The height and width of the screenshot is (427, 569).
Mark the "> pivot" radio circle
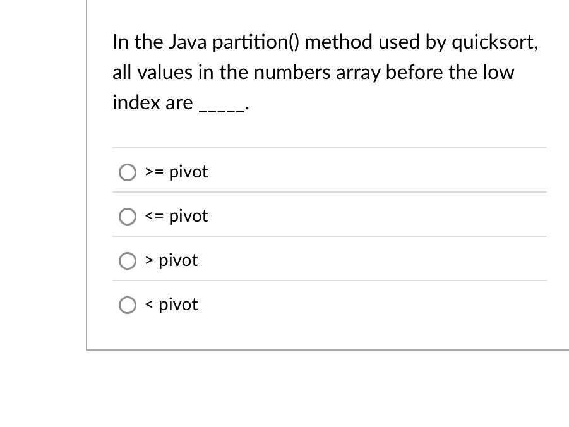tap(128, 261)
